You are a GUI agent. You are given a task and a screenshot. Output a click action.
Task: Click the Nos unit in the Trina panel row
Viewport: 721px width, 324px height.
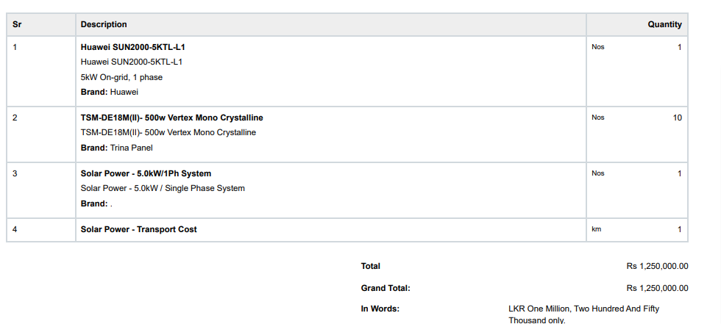pos(597,118)
